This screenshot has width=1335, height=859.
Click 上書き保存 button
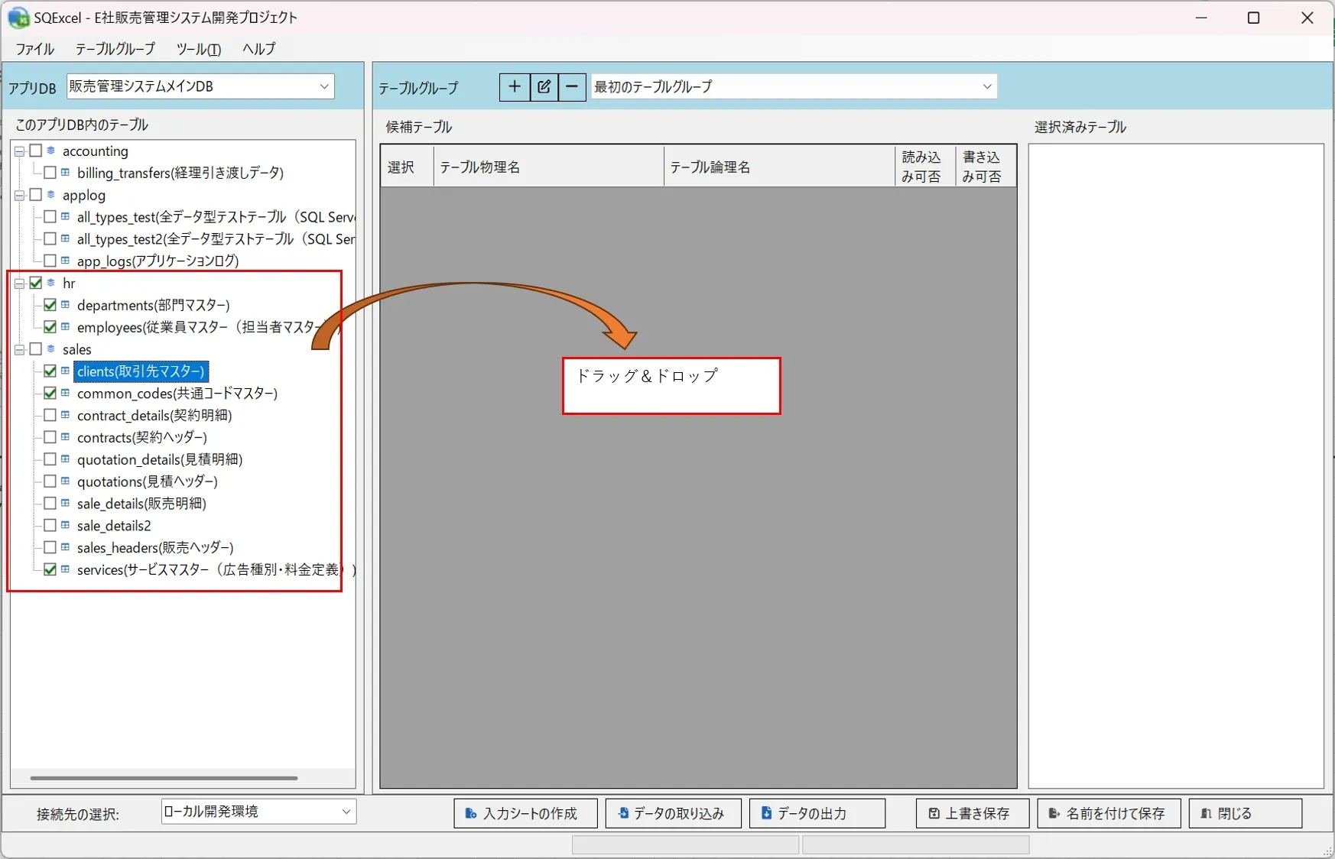tap(973, 813)
